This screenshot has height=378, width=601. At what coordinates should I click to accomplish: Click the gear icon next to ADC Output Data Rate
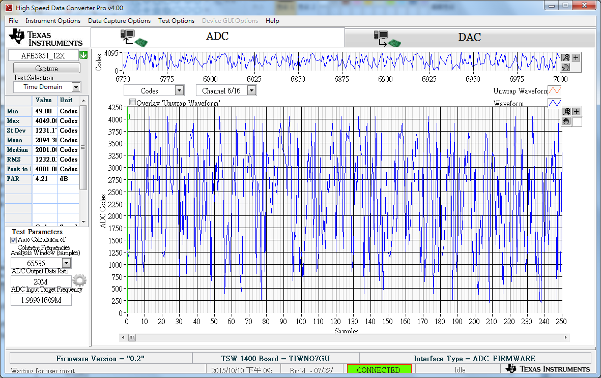(79, 280)
